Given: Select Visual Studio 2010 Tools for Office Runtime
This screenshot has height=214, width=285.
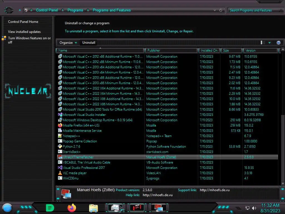Looking at the screenshot, I should [x=167, y=109].
